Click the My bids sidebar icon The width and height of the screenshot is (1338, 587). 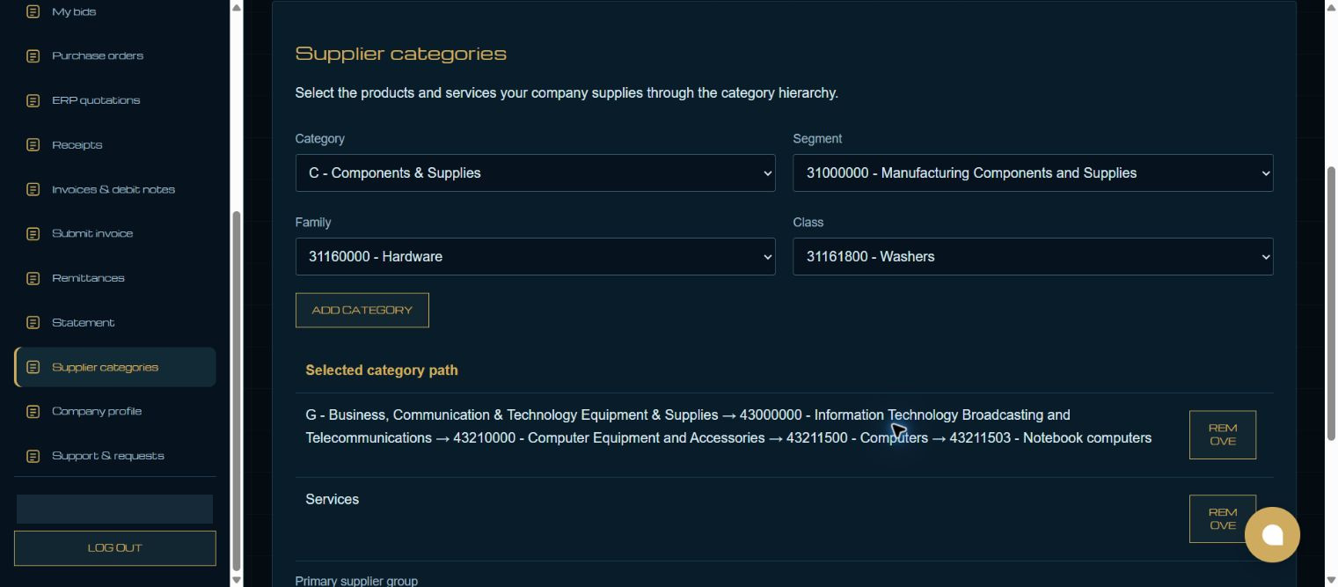(33, 11)
